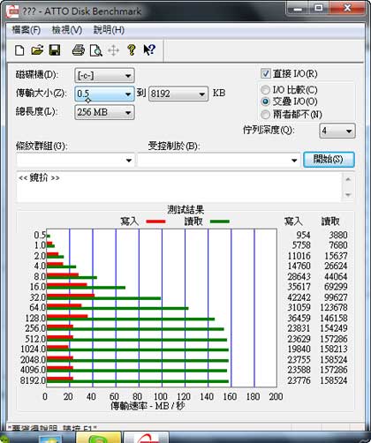Click read value 3880 in results

tap(338, 235)
